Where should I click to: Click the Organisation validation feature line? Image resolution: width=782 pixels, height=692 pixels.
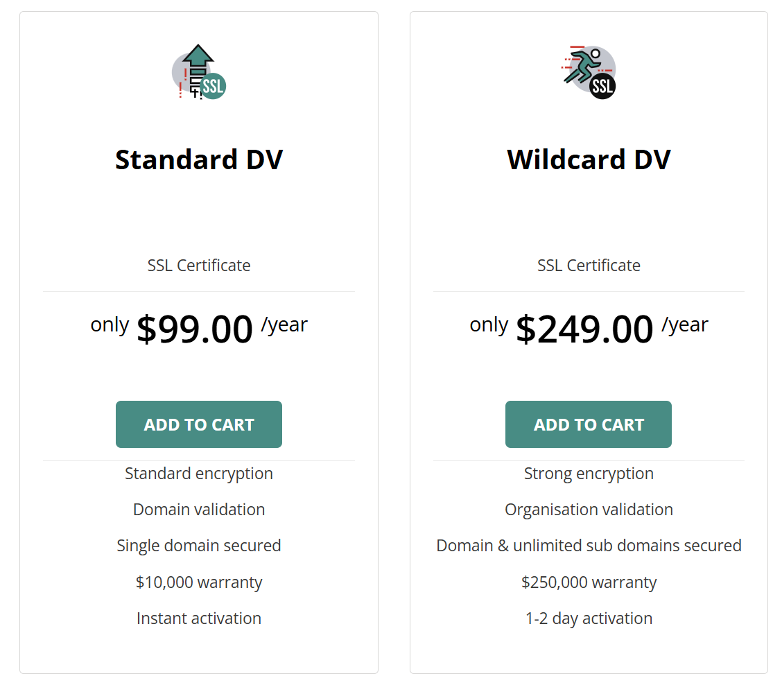coord(589,510)
